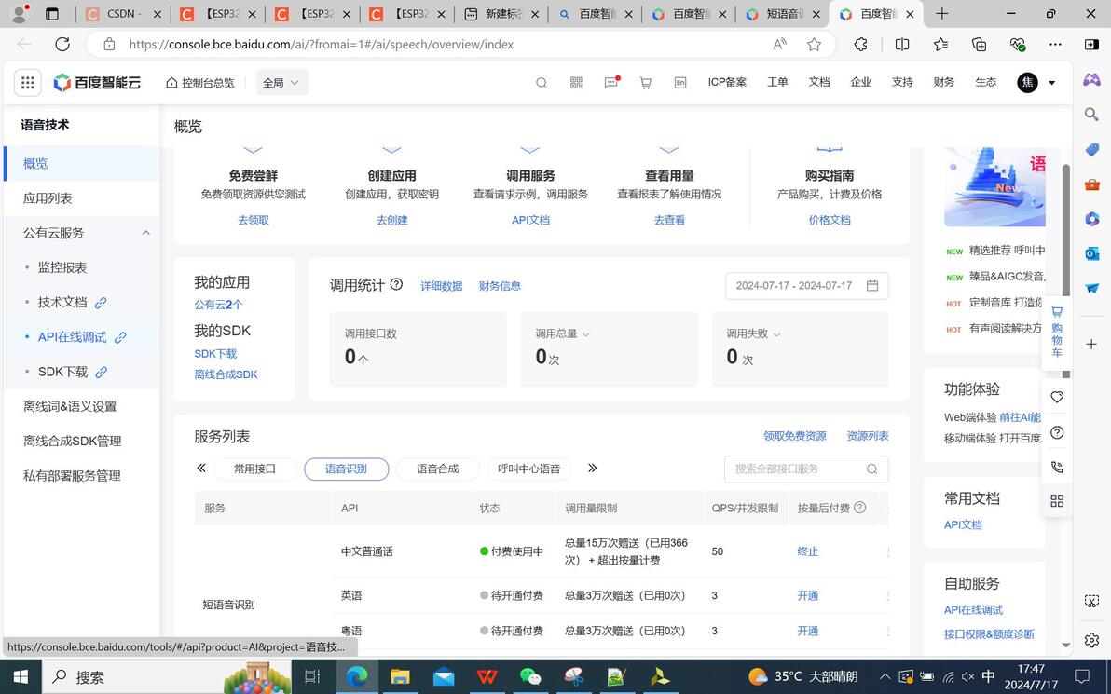
Task: Open the date range picker 2024-07-17
Action: tap(806, 285)
